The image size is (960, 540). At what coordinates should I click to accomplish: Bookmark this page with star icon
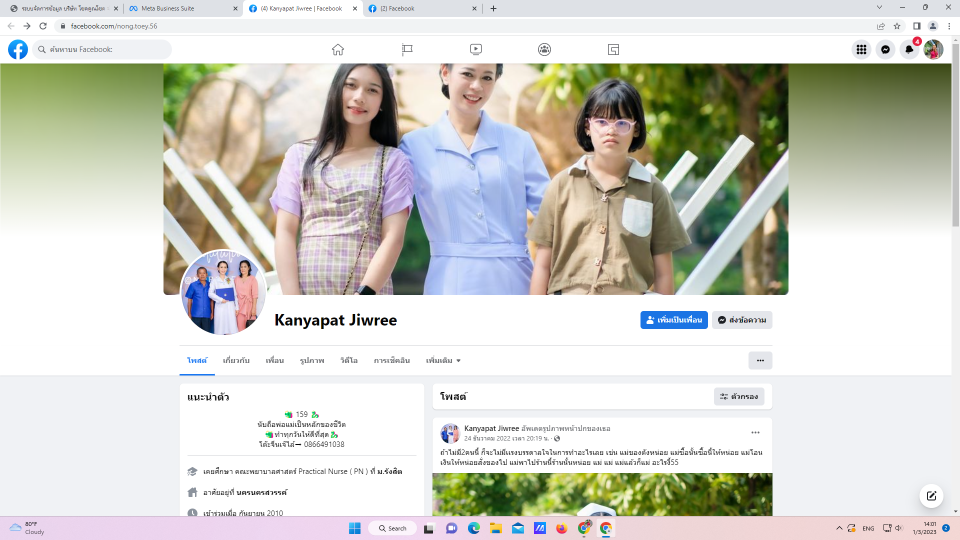pos(897,26)
